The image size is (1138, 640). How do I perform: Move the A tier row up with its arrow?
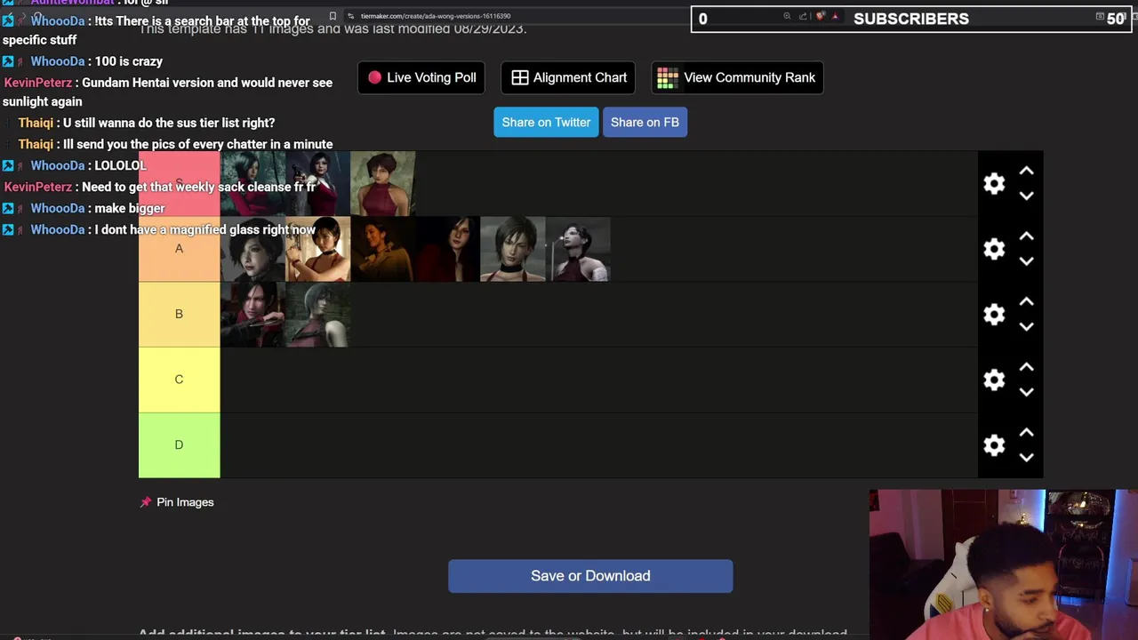click(x=1026, y=236)
